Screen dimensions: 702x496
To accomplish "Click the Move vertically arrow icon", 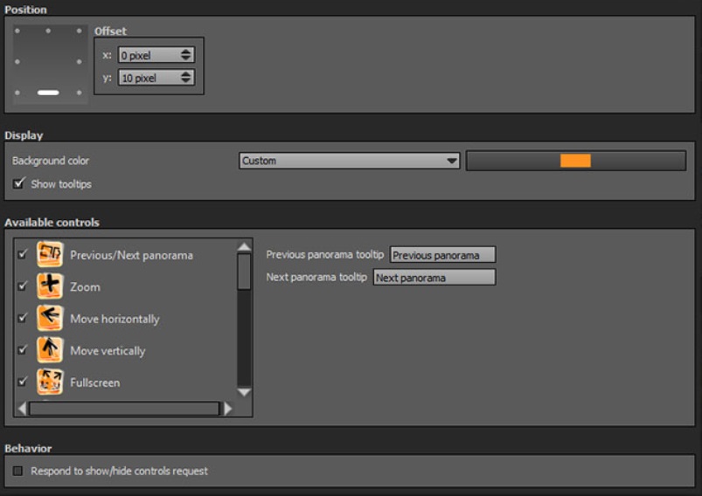I will click(50, 349).
